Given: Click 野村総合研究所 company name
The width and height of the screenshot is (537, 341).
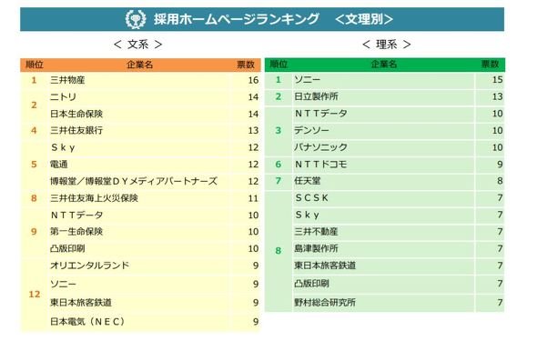Looking at the screenshot, I should pyautogui.click(x=325, y=302).
